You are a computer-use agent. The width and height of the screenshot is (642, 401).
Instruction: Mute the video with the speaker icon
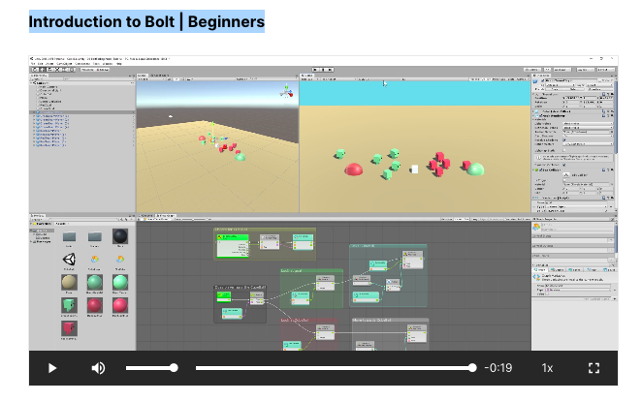(98, 368)
